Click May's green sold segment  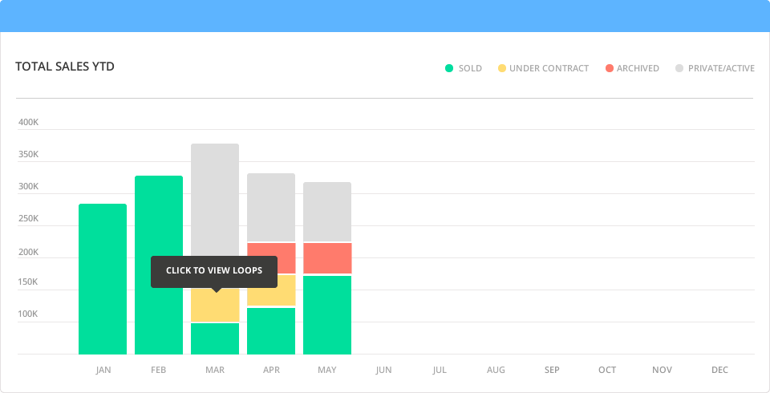tap(327, 314)
